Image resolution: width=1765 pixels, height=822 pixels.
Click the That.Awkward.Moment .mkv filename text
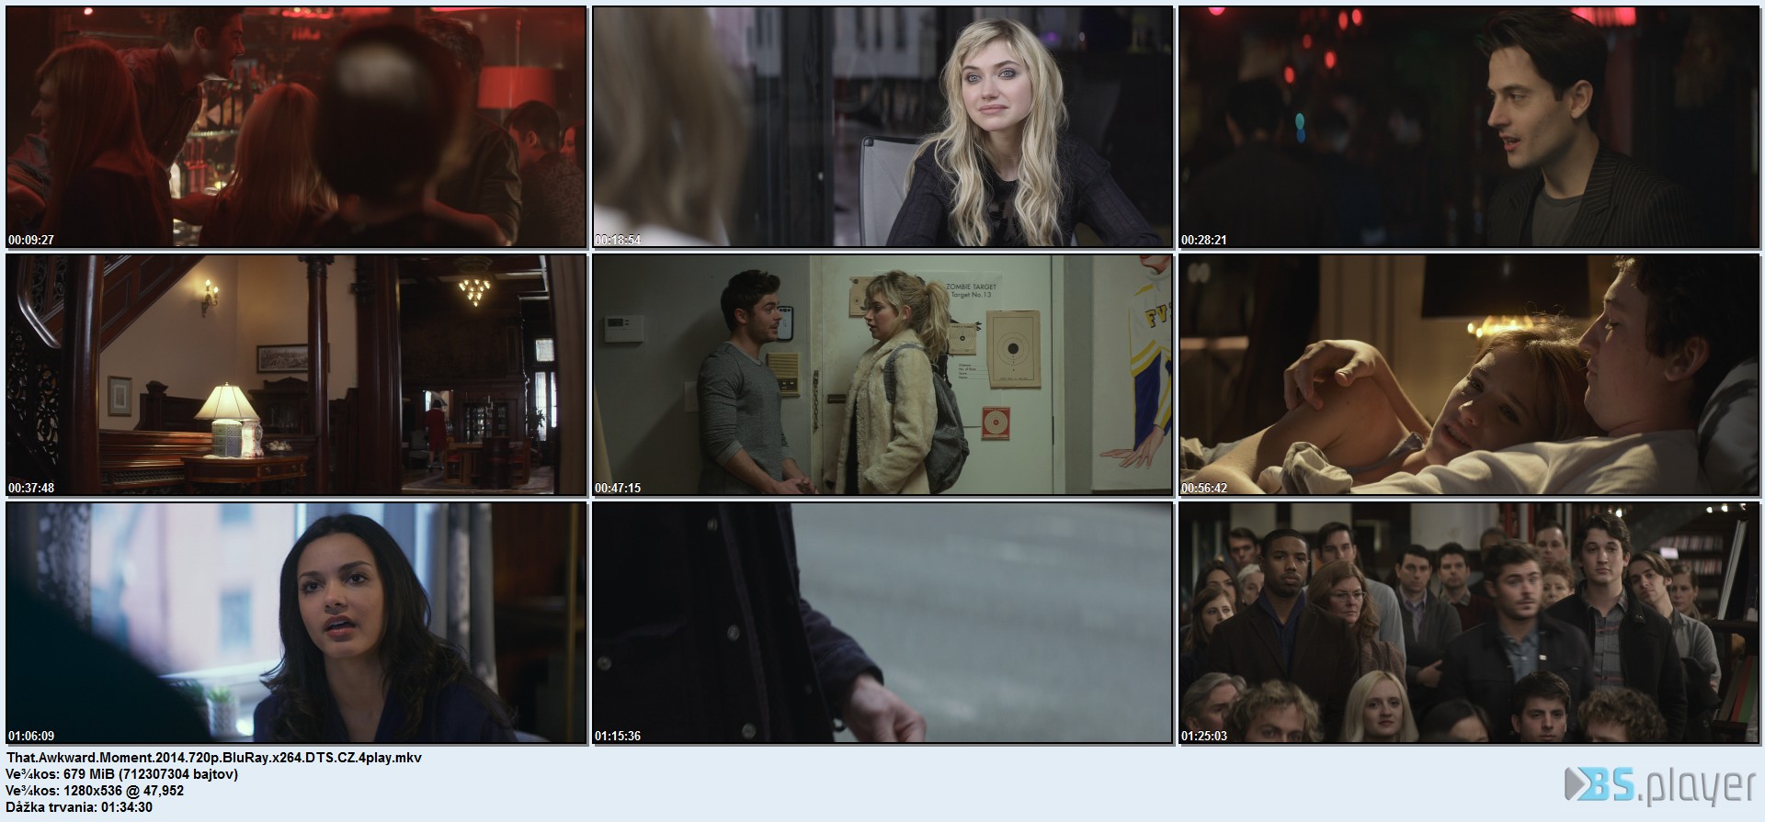point(214,758)
